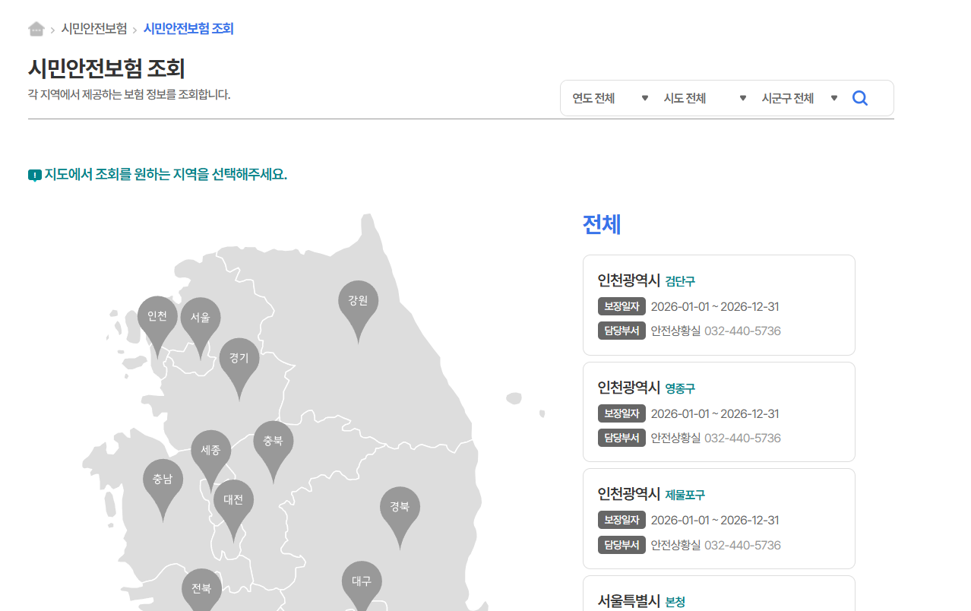Click the home icon in breadcrumb
971x611 pixels.
tap(36, 29)
